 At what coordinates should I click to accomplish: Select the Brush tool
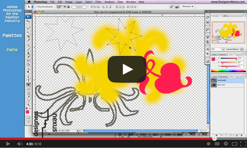[28, 49]
